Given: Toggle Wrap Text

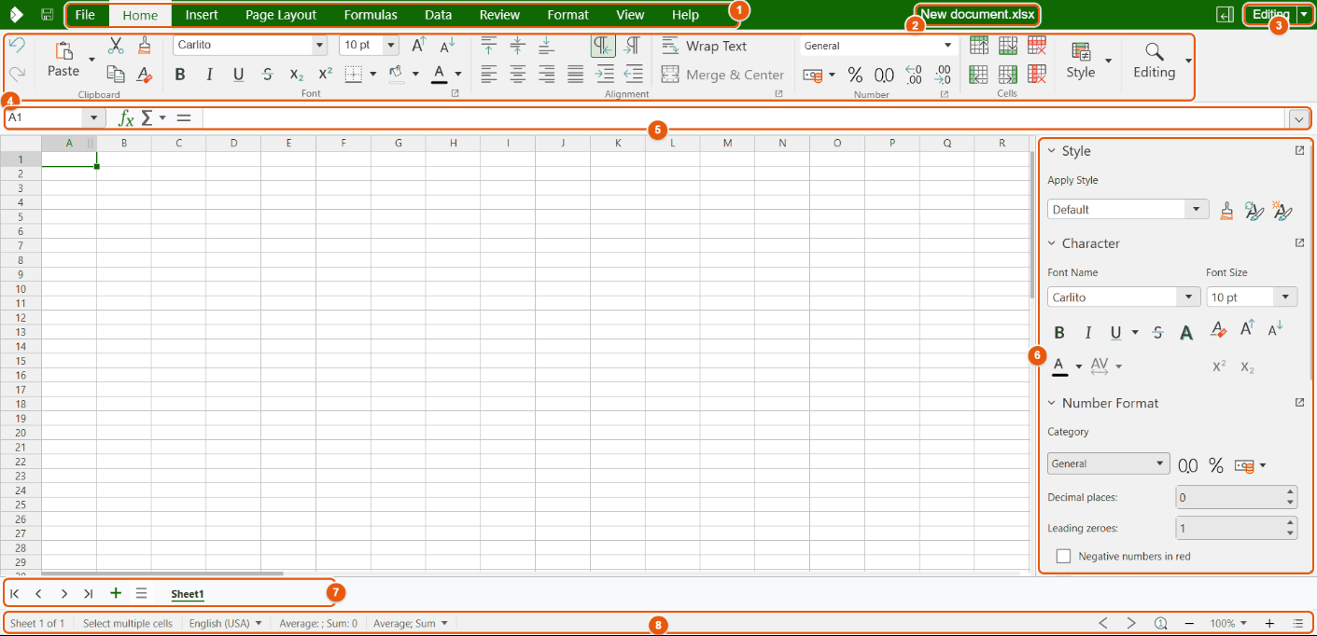Looking at the screenshot, I should coord(705,46).
